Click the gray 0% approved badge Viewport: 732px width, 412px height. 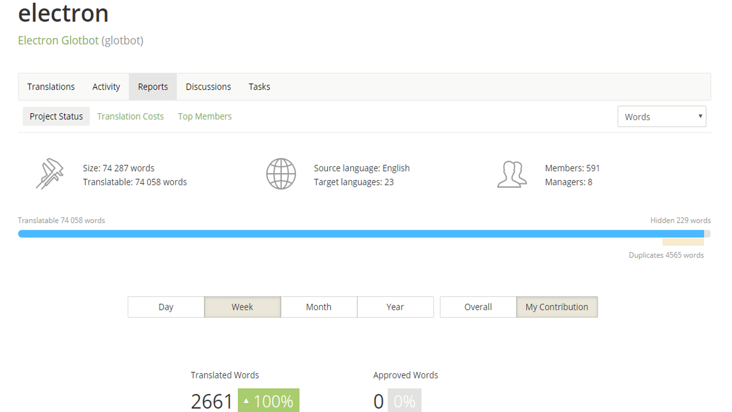click(404, 401)
